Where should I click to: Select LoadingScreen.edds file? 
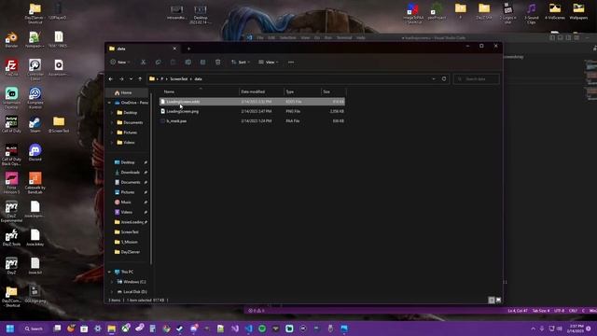point(252,102)
